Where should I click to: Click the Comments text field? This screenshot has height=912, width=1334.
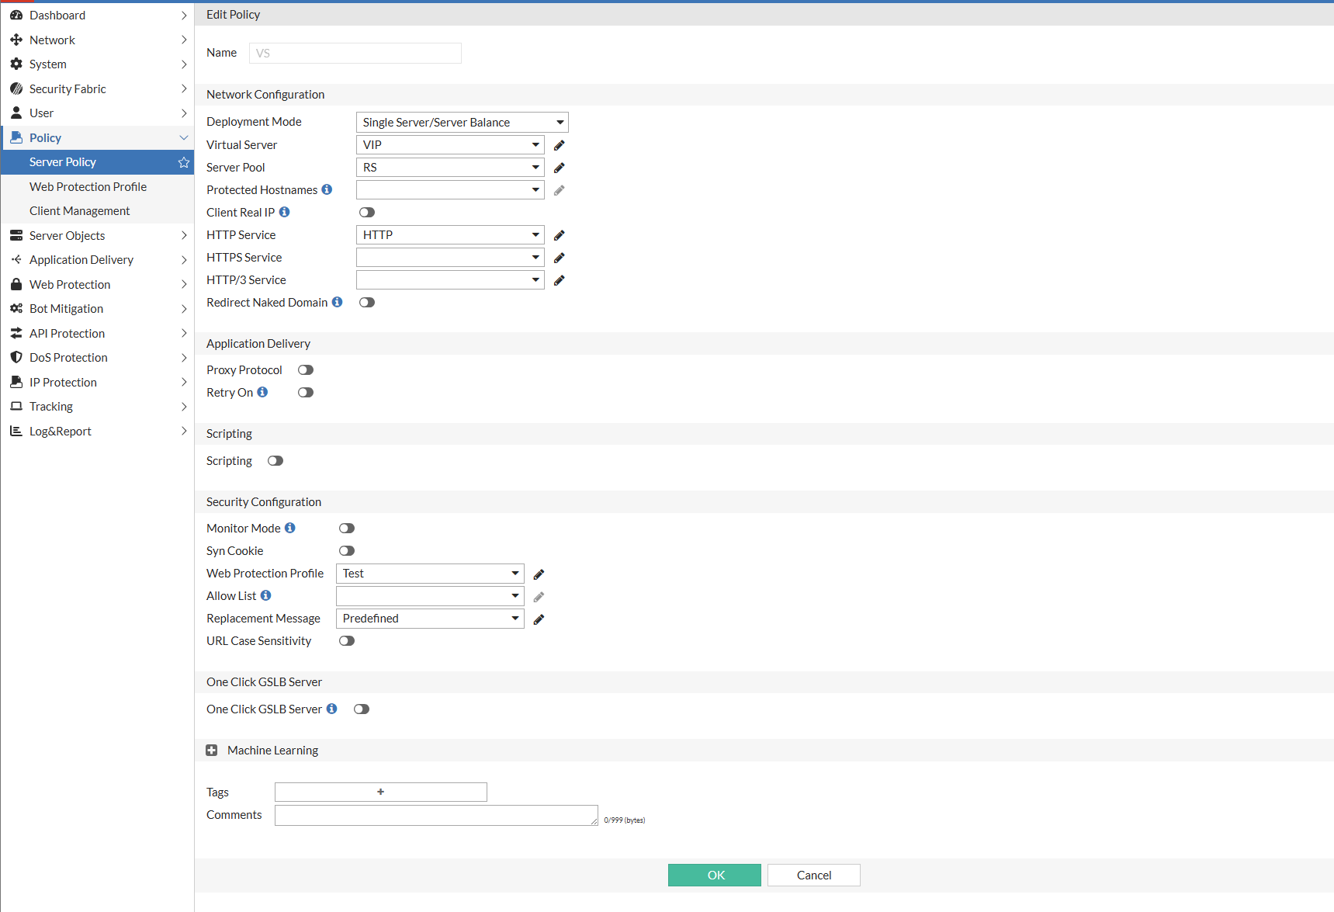click(436, 815)
